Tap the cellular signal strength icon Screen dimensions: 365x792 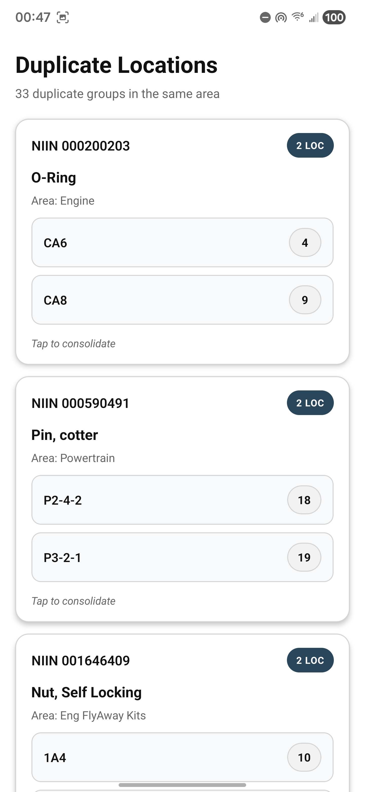[x=314, y=18]
